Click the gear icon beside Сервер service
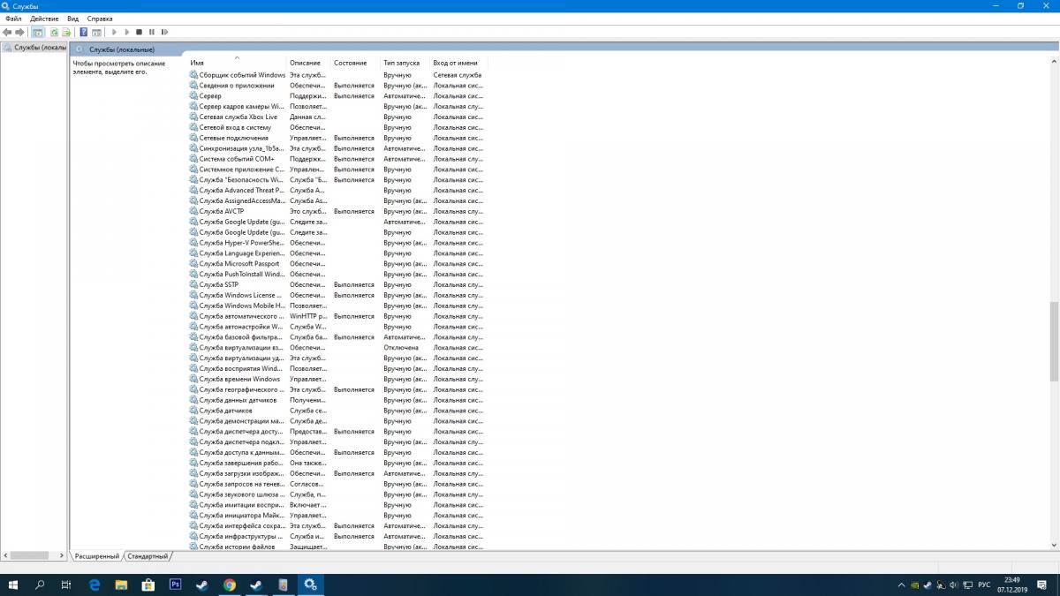This screenshot has height=596, width=1060. pyautogui.click(x=193, y=96)
